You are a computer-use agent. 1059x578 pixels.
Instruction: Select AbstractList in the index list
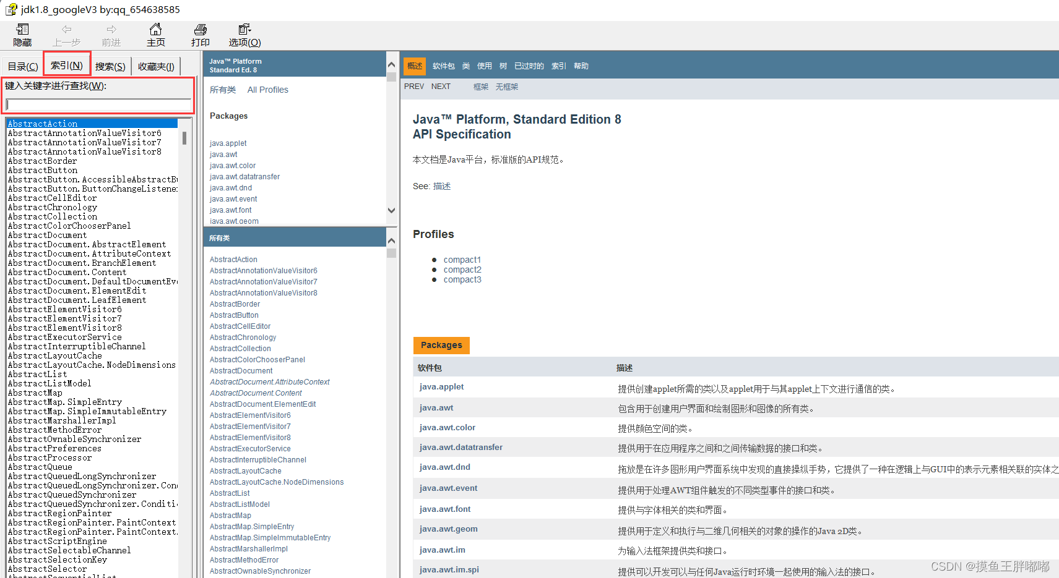pos(38,374)
